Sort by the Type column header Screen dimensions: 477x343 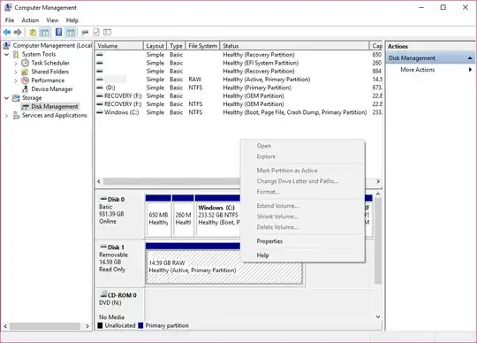click(x=176, y=46)
